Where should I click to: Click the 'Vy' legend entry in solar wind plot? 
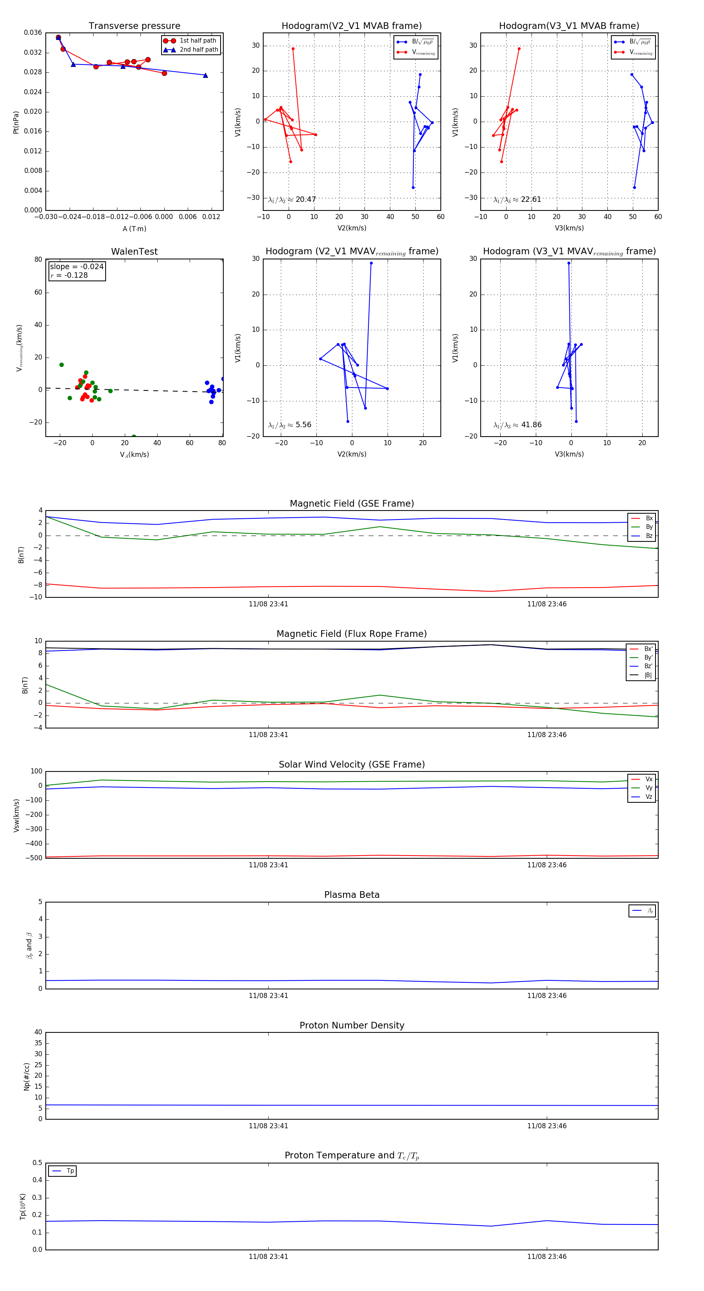point(642,788)
